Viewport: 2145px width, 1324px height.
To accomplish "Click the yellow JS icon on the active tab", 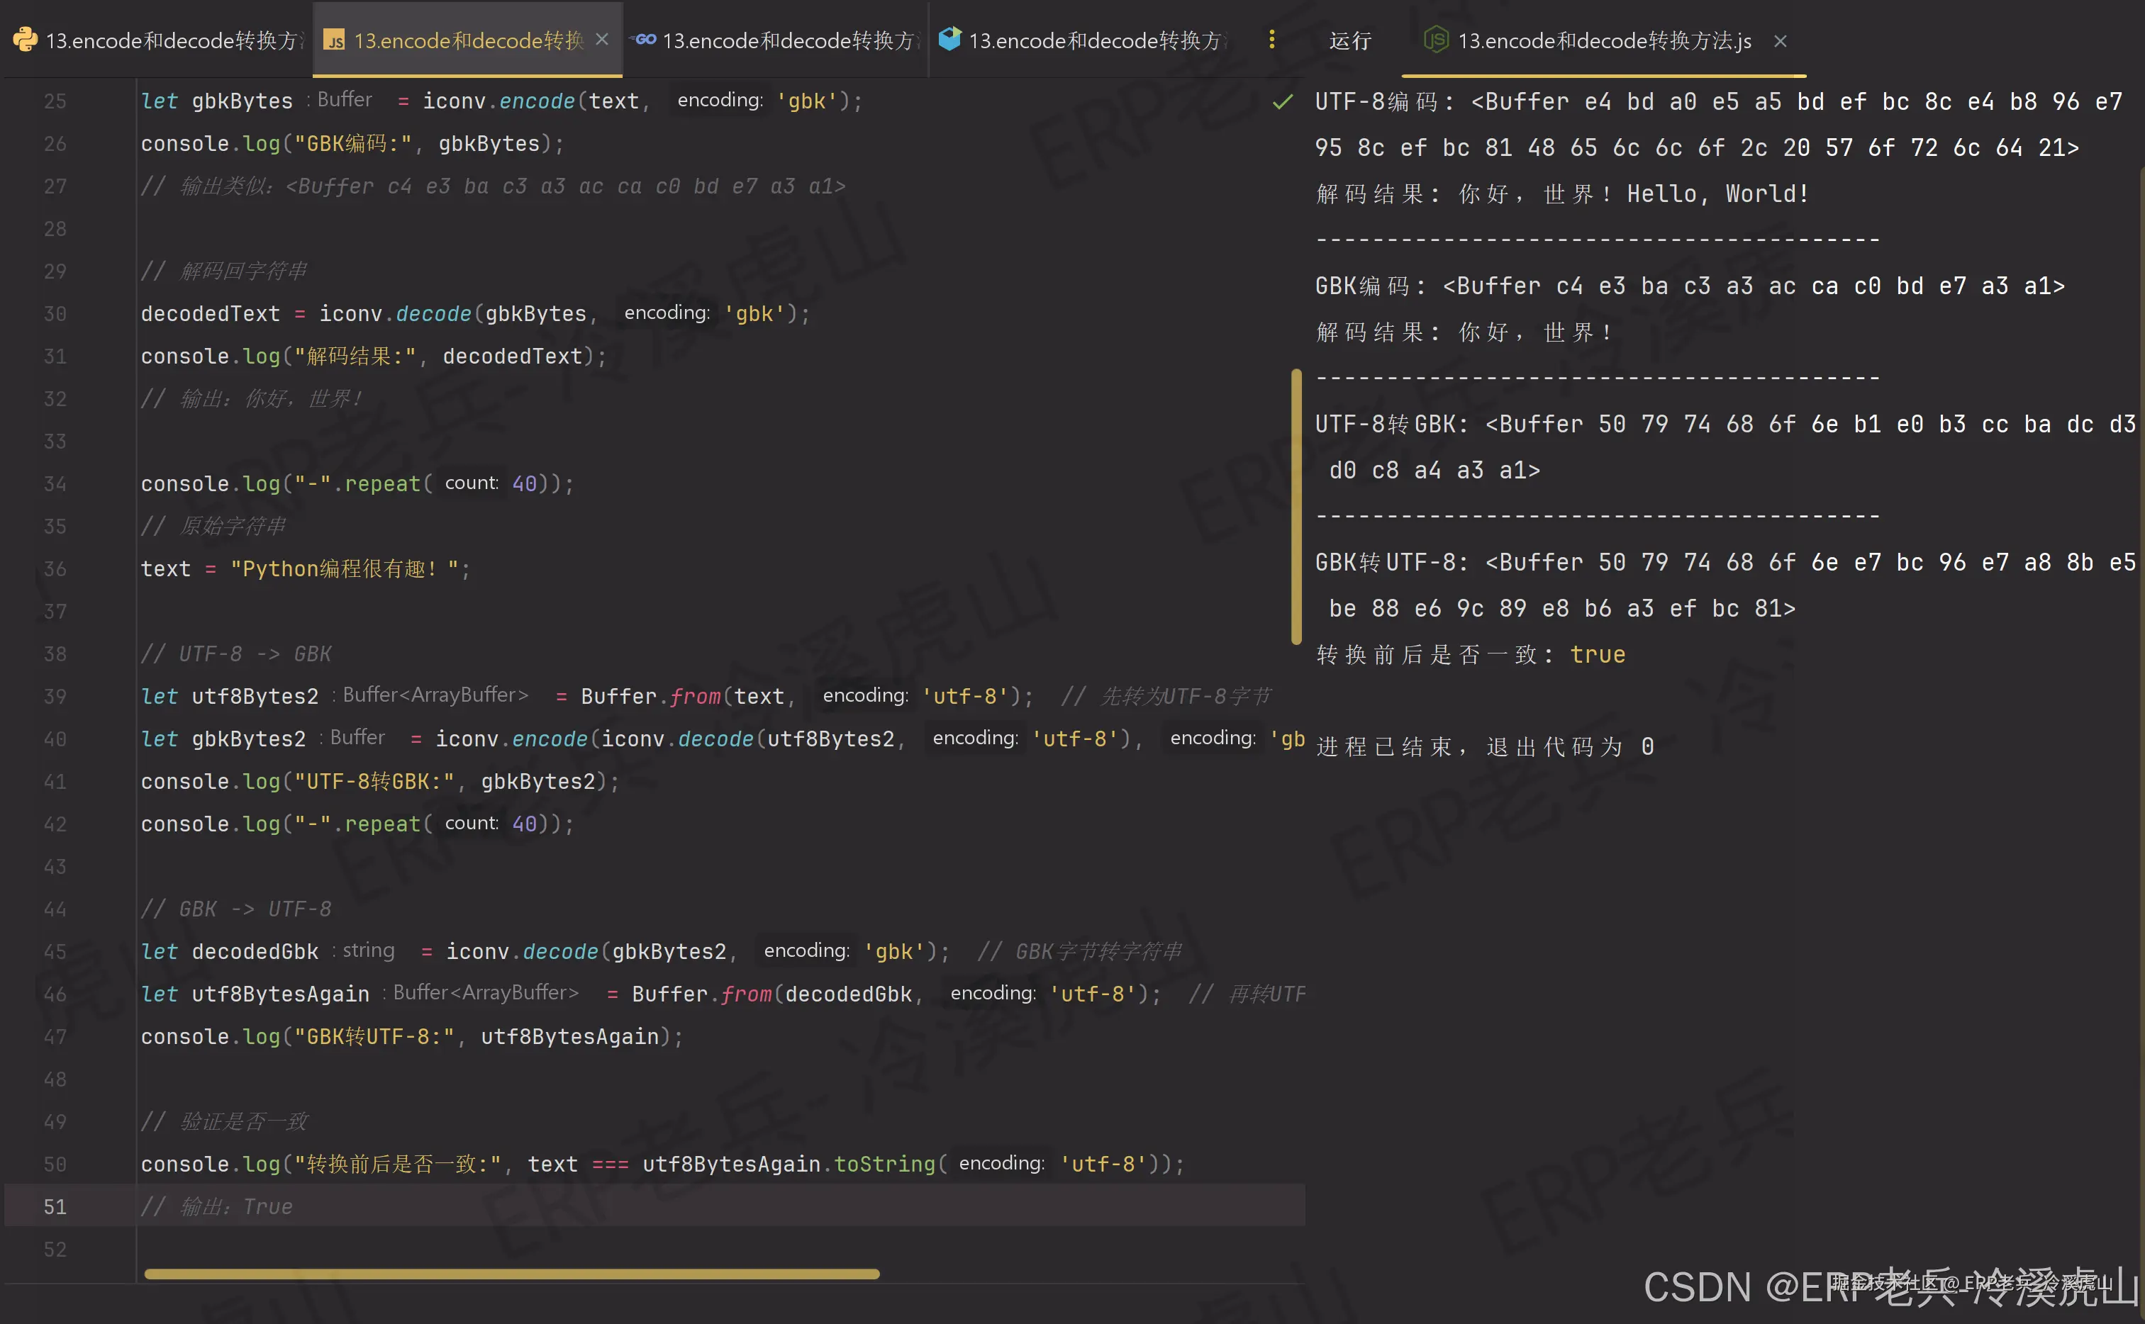I will pos(335,40).
